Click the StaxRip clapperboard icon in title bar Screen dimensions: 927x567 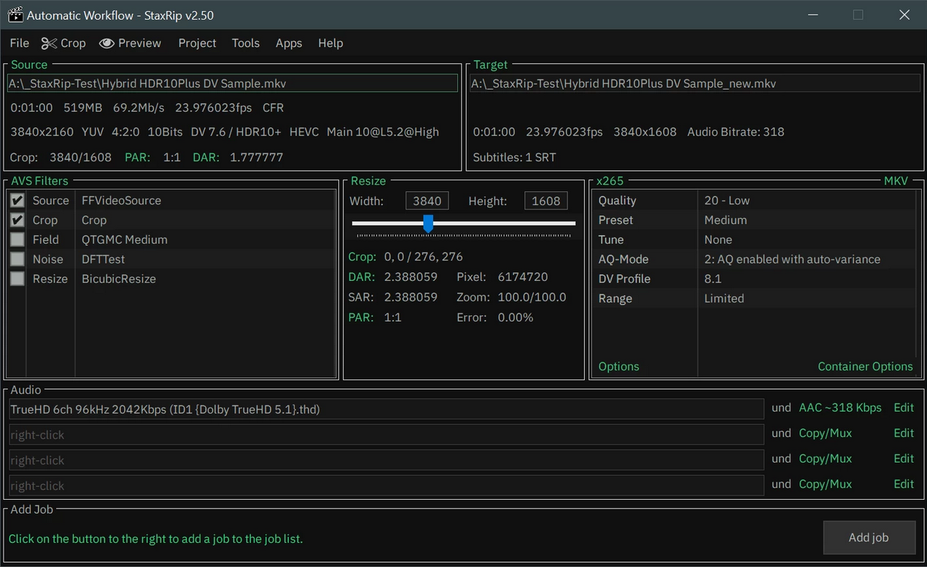coord(15,15)
